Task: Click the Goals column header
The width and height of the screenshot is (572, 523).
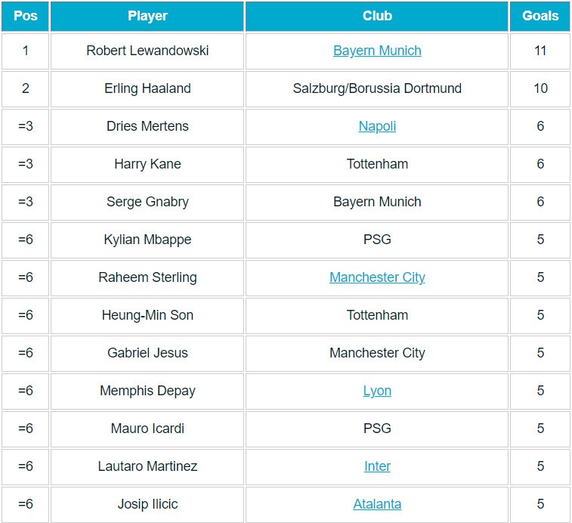Action: pos(540,16)
